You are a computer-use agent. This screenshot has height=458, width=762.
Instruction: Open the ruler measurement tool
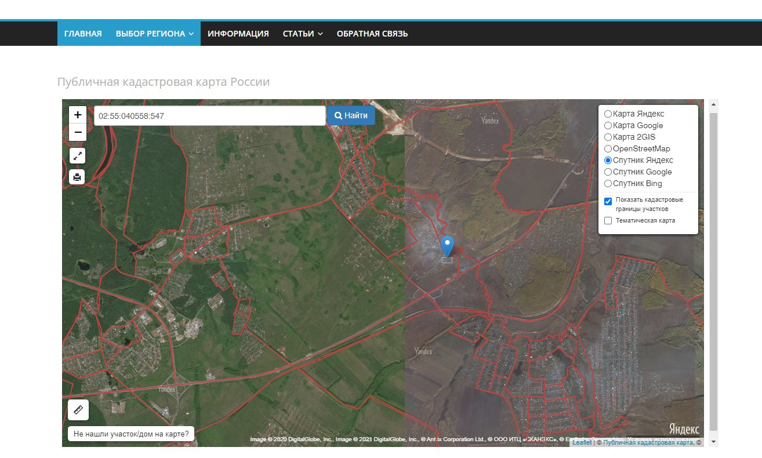(x=78, y=409)
